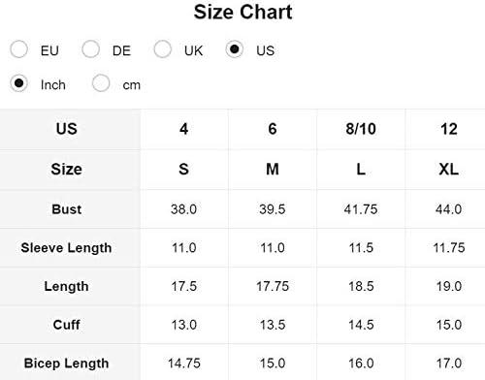Click the US size 8/10 column header
The image size is (485, 380).
[361, 129]
